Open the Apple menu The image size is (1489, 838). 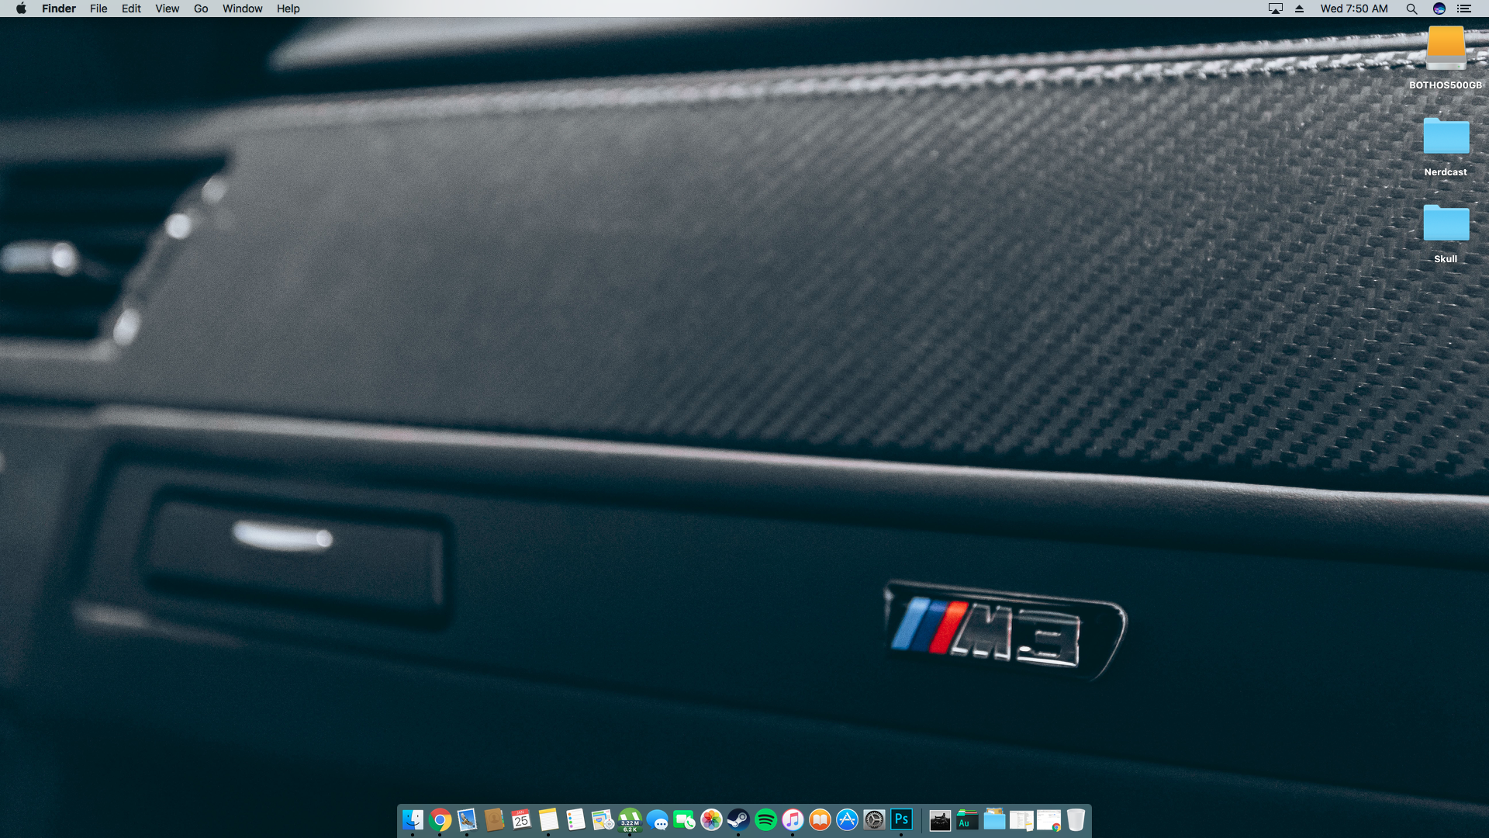click(21, 9)
